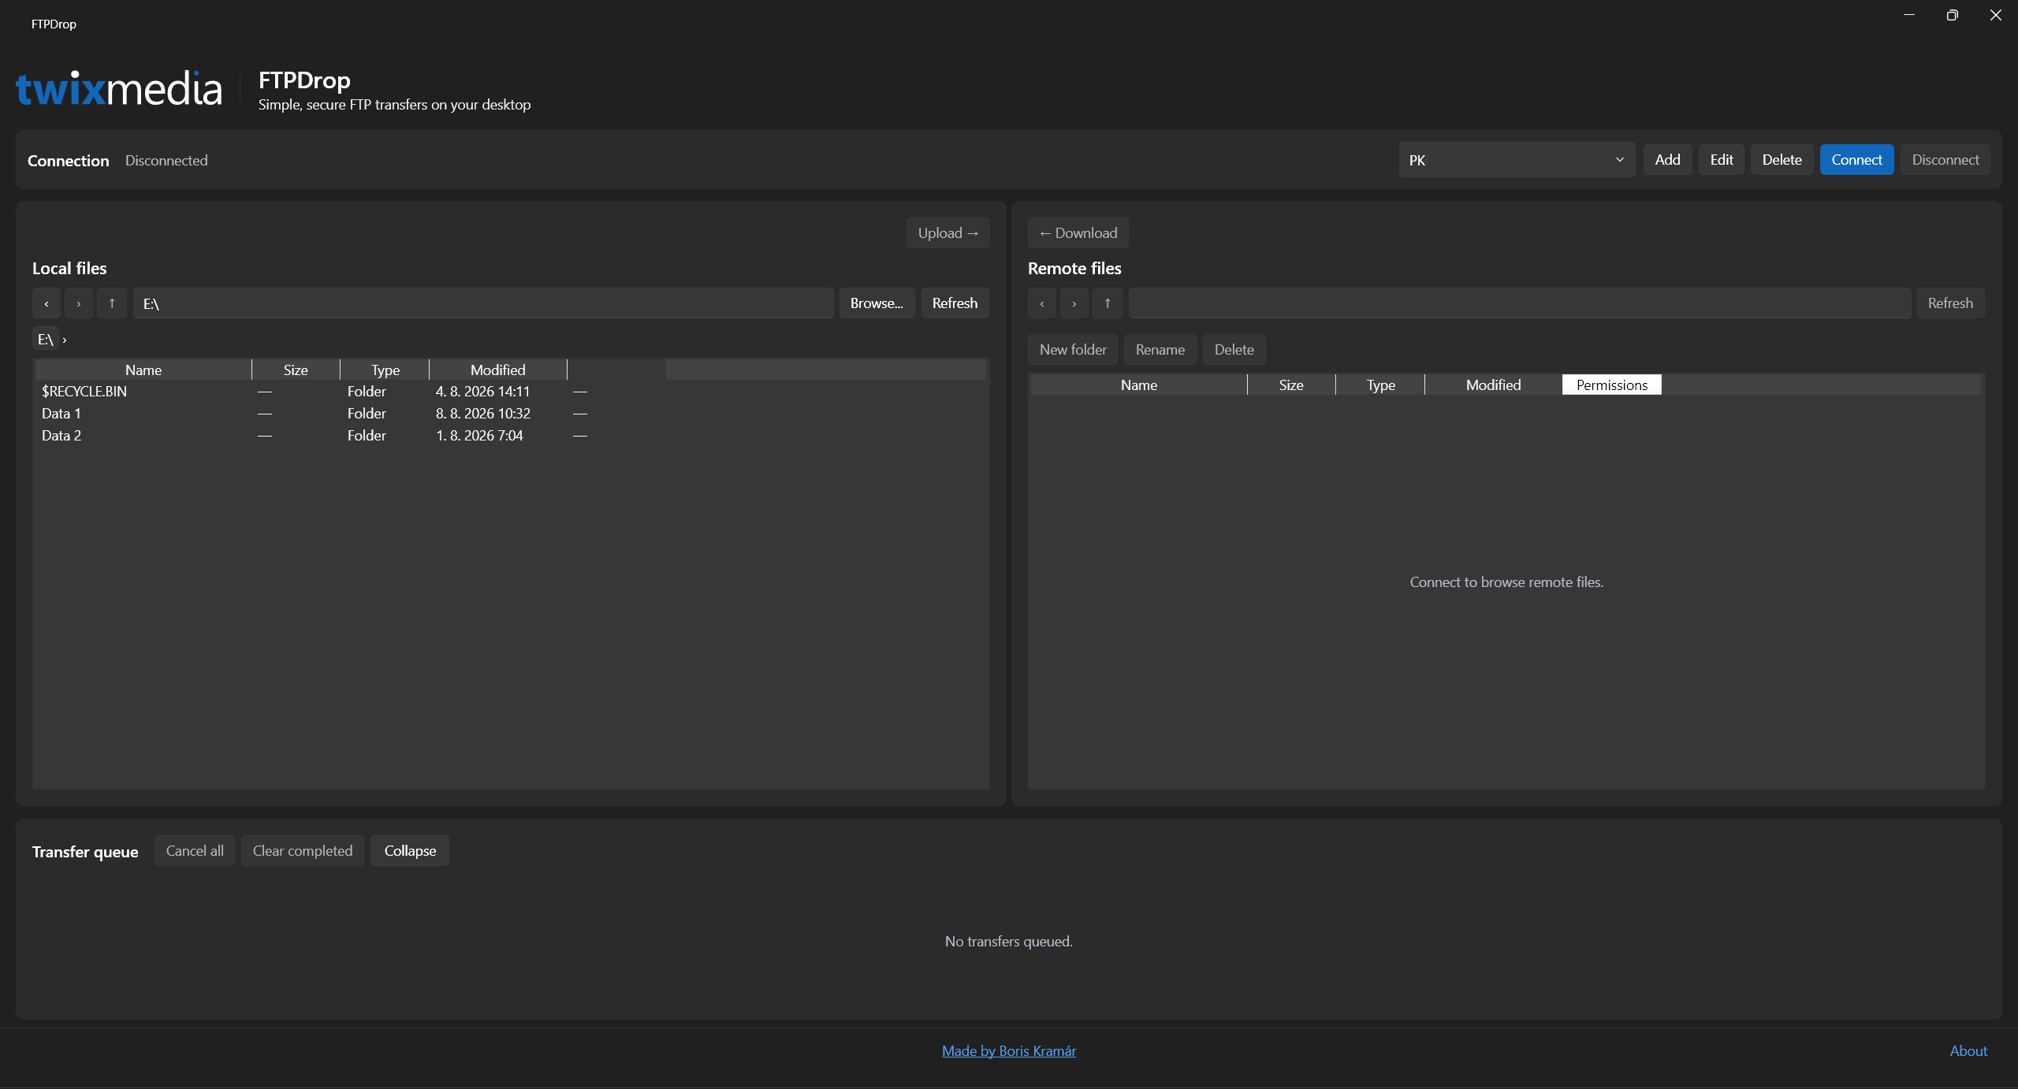Screen dimensions: 2018x1089
Task: Go up one level in remote files
Action: coord(1108,303)
